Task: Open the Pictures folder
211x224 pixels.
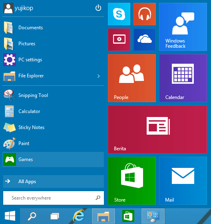Action: 53,44
